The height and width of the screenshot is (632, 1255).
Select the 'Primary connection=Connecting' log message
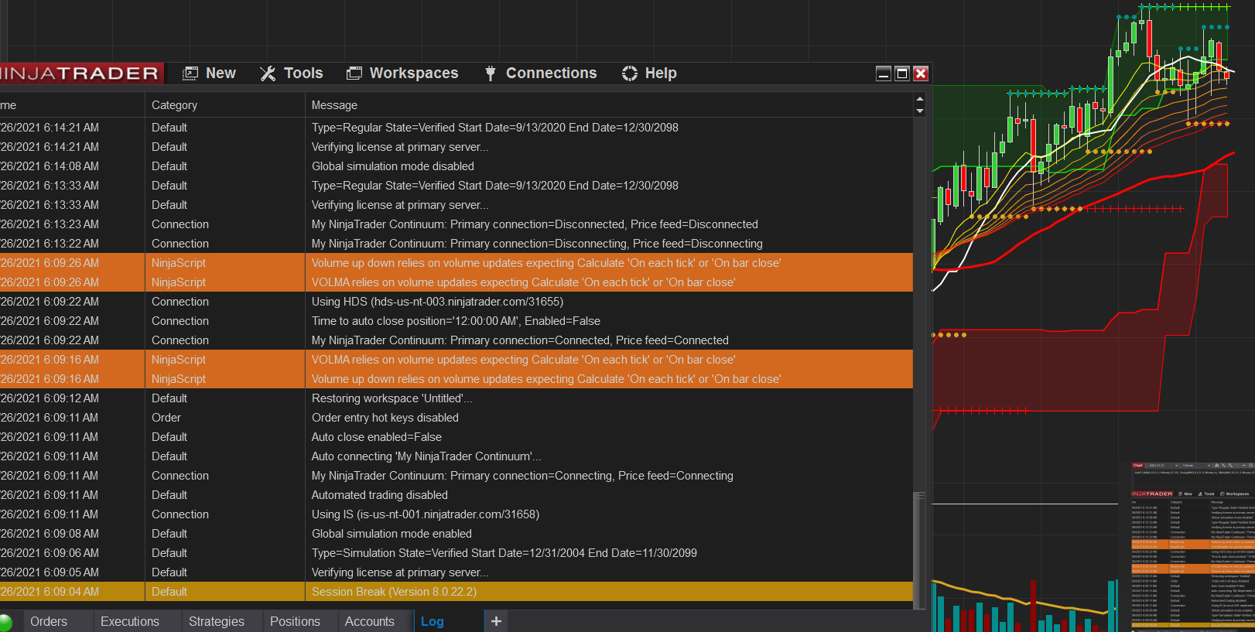522,476
